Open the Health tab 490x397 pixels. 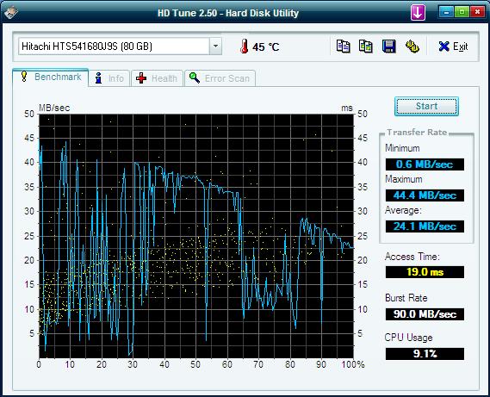(x=157, y=78)
